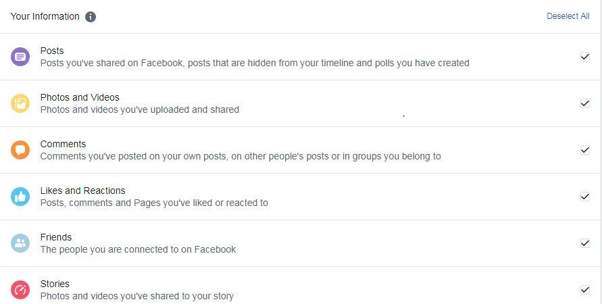602x304 pixels.
Task: Click the orange Comments speech bubble icon
Action: coord(20,150)
